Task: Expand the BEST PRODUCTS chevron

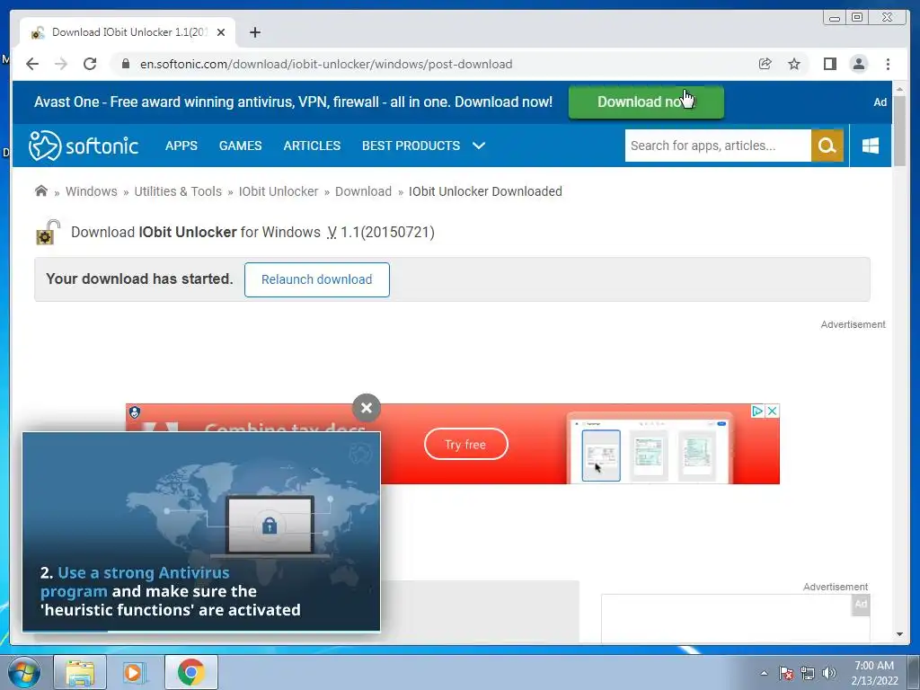Action: click(x=479, y=146)
